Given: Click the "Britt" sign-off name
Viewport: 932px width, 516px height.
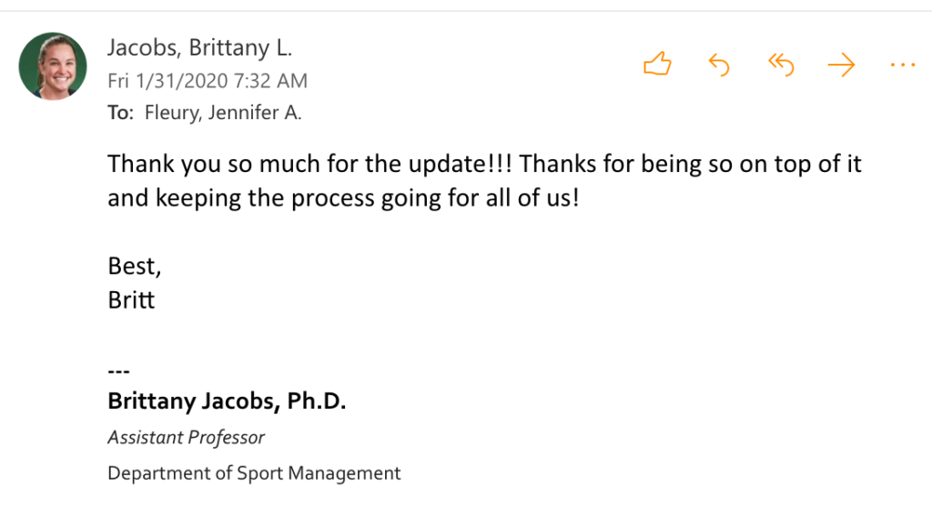Looking at the screenshot, I should (x=131, y=299).
